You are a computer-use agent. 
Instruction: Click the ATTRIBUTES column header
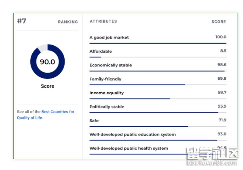pos(103,21)
